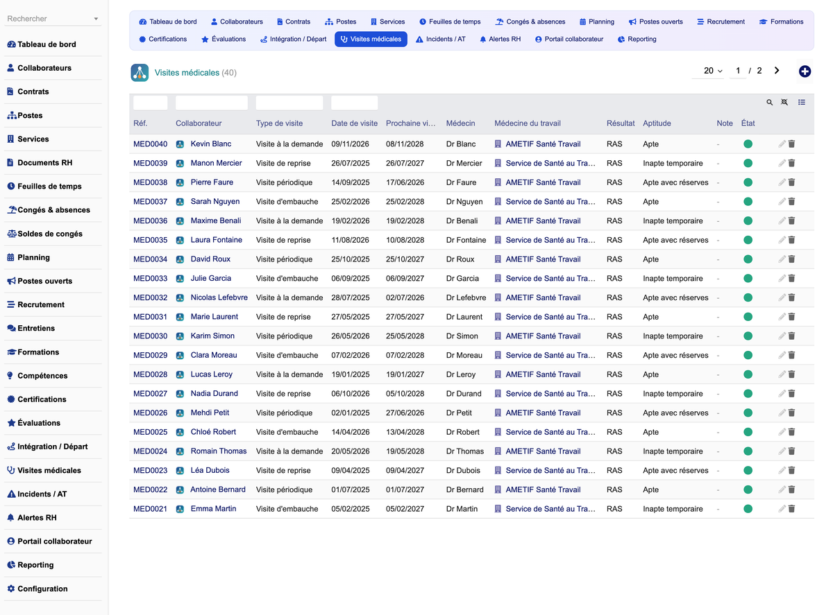
Task: Change the rows per page selector showing 20
Action: coord(713,71)
